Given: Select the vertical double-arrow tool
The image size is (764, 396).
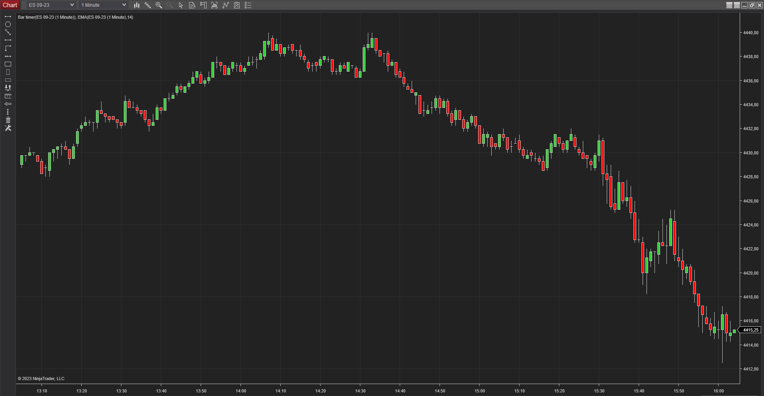Looking at the screenshot, I should [x=8, y=112].
